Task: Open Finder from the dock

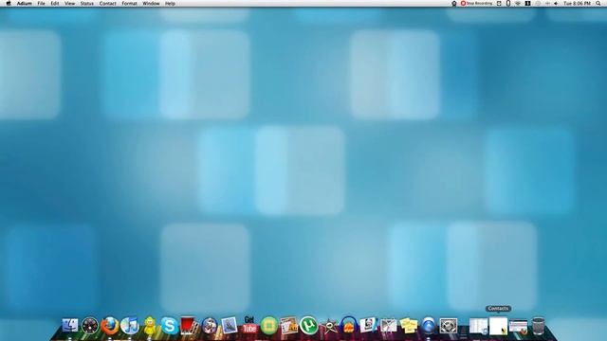Action: 70,326
